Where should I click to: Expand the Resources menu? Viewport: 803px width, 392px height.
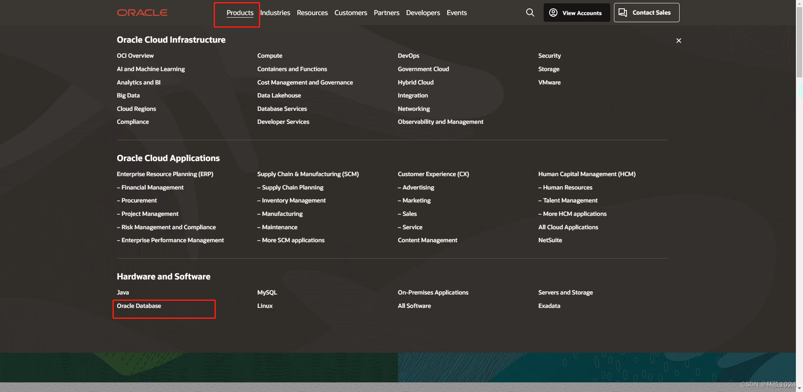coord(312,13)
